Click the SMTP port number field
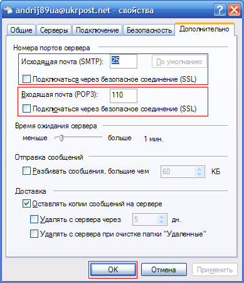This screenshot has width=244, height=283. point(124,61)
